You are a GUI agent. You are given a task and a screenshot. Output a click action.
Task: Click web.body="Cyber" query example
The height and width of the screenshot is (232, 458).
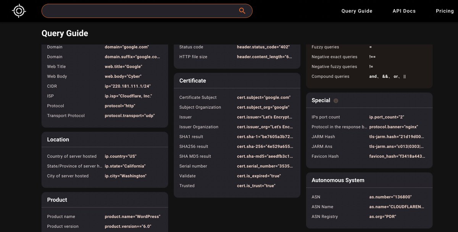[124, 76]
